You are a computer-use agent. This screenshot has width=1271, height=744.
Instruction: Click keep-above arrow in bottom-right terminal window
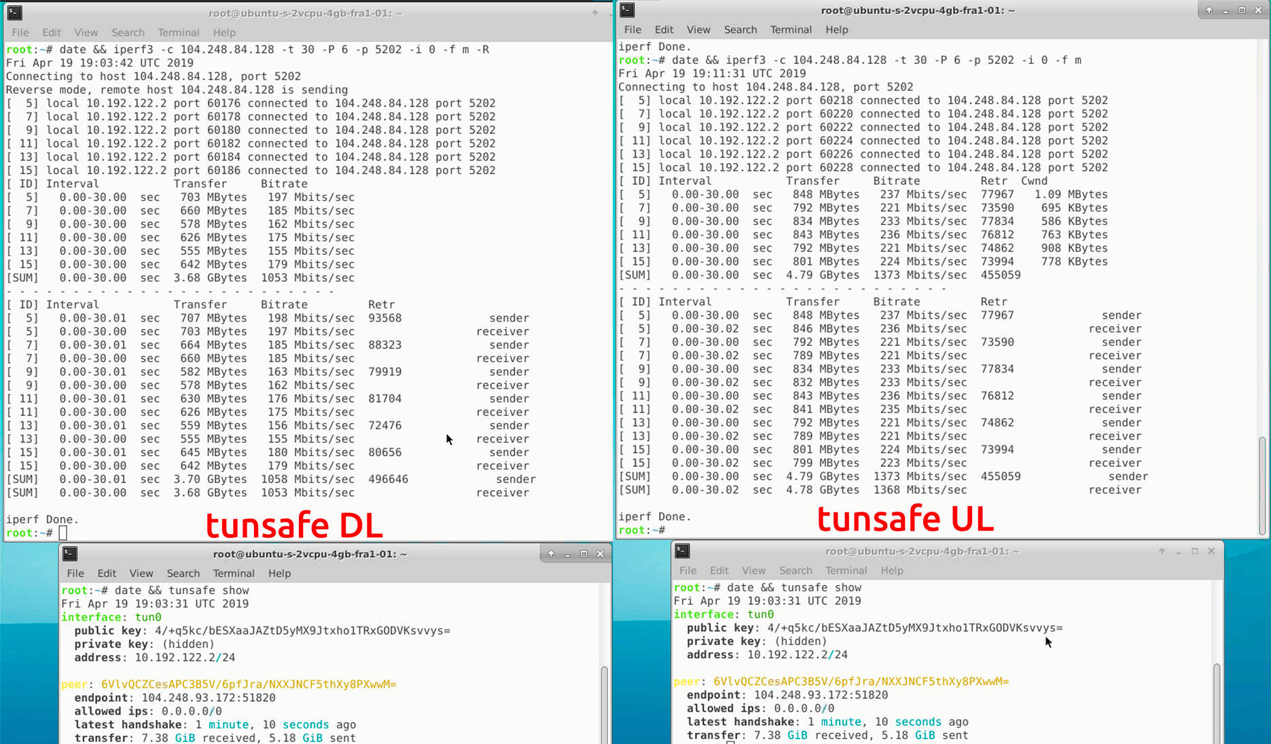[1162, 551]
